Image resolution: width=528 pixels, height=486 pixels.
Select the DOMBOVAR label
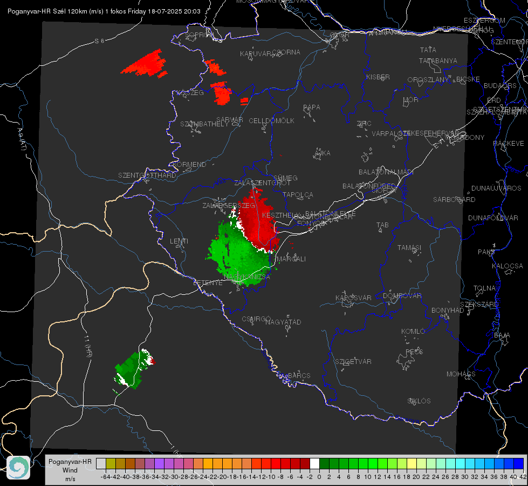pos(402,296)
